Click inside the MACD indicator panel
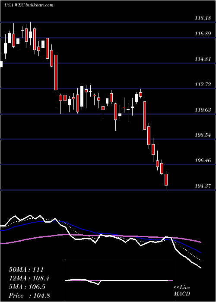 click(x=119, y=280)
